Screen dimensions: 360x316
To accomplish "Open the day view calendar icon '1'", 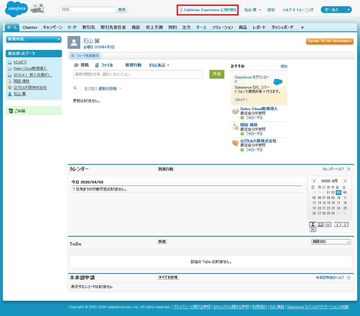I will point(337,224).
